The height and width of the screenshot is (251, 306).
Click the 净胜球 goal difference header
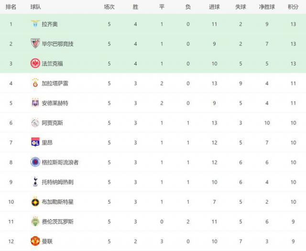tap(266, 7)
